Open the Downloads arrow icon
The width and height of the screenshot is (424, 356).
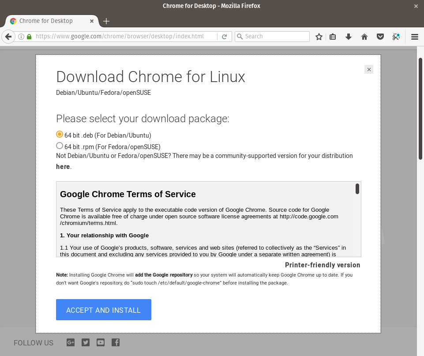click(349, 37)
